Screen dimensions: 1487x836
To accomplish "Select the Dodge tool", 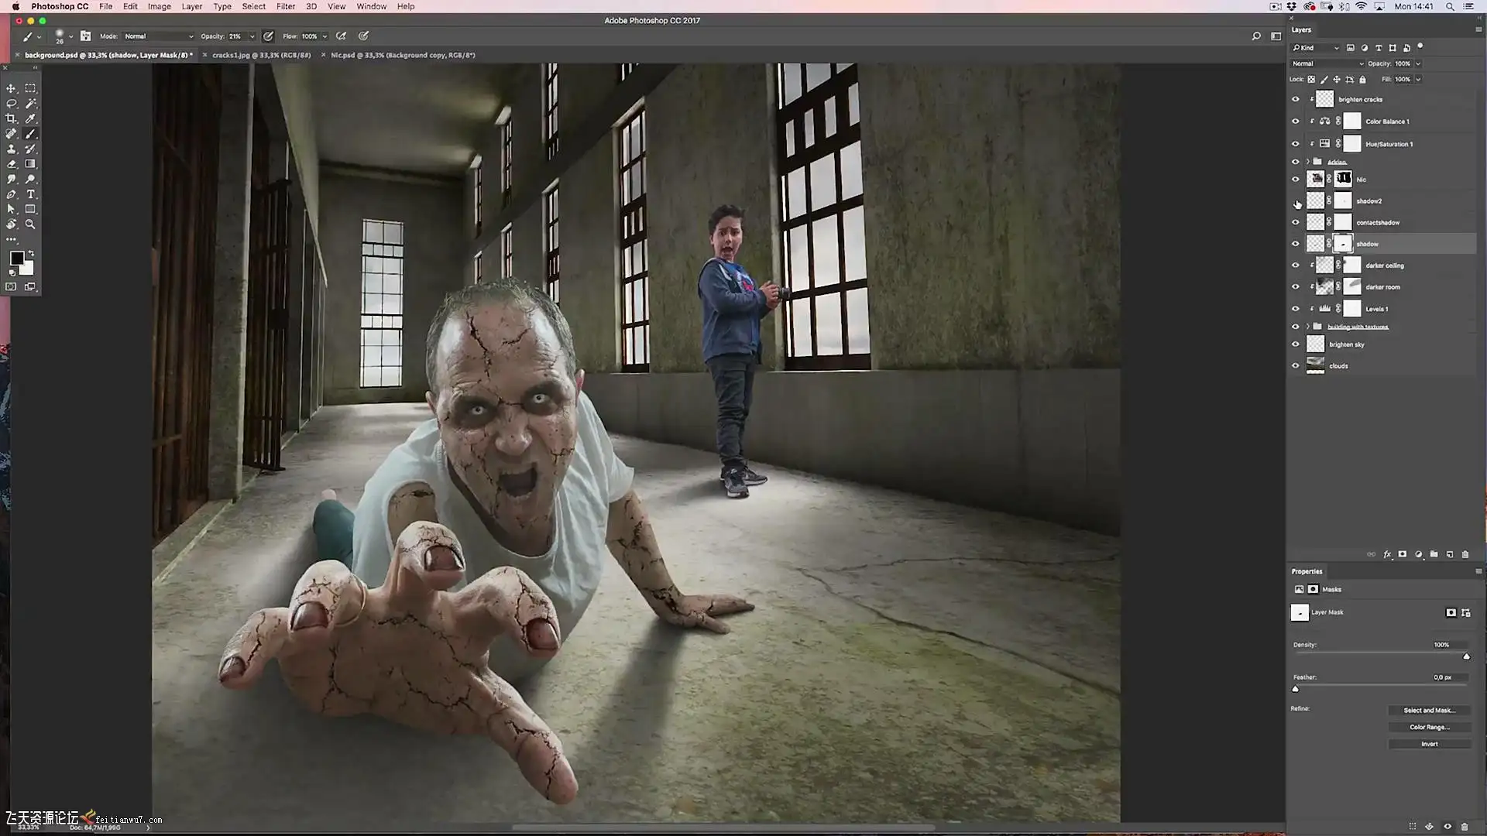I will tap(30, 179).
